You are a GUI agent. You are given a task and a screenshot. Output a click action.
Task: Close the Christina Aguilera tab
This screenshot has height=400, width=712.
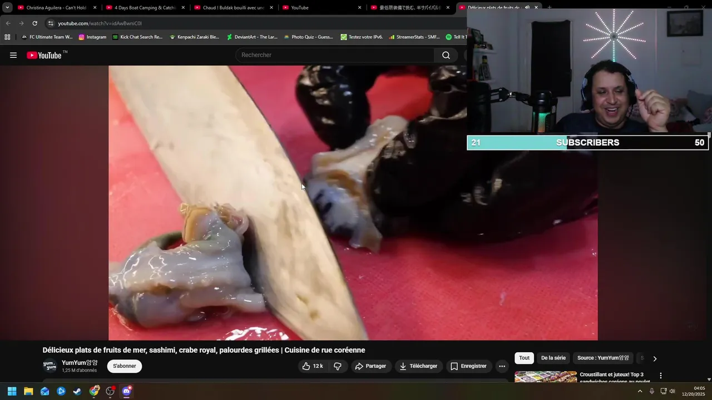click(95, 8)
